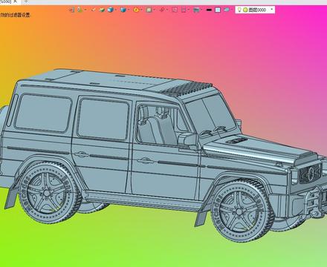327x267 pixels.
Task: Open a new tab with the plus button
Action: [26, 1]
